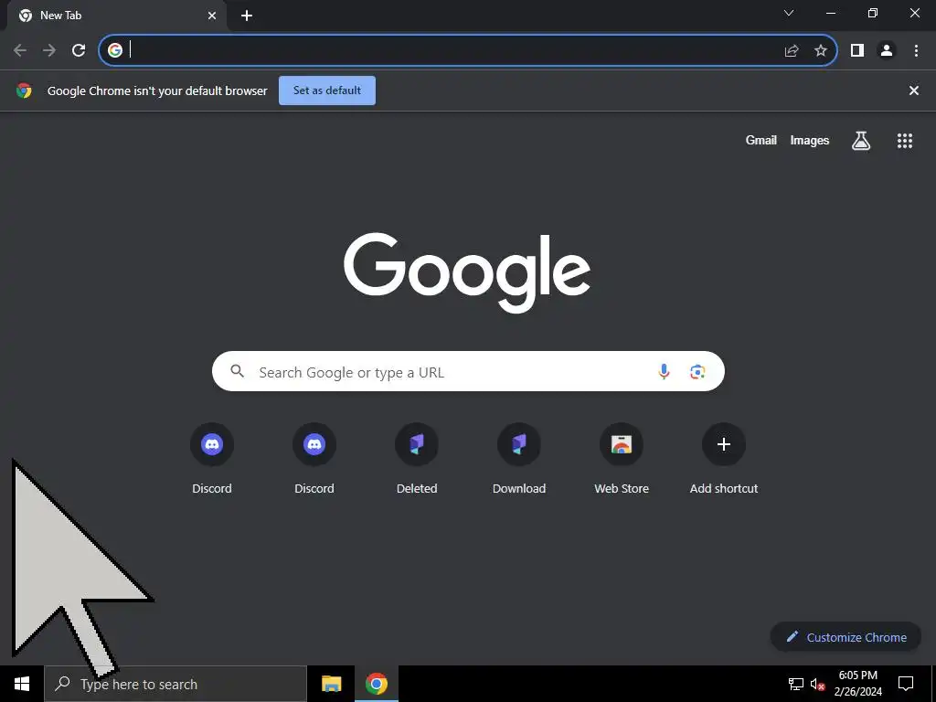Click the Google site icon in address bar
This screenshot has width=936, height=702.
115,50
